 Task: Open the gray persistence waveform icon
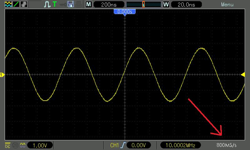24,4
